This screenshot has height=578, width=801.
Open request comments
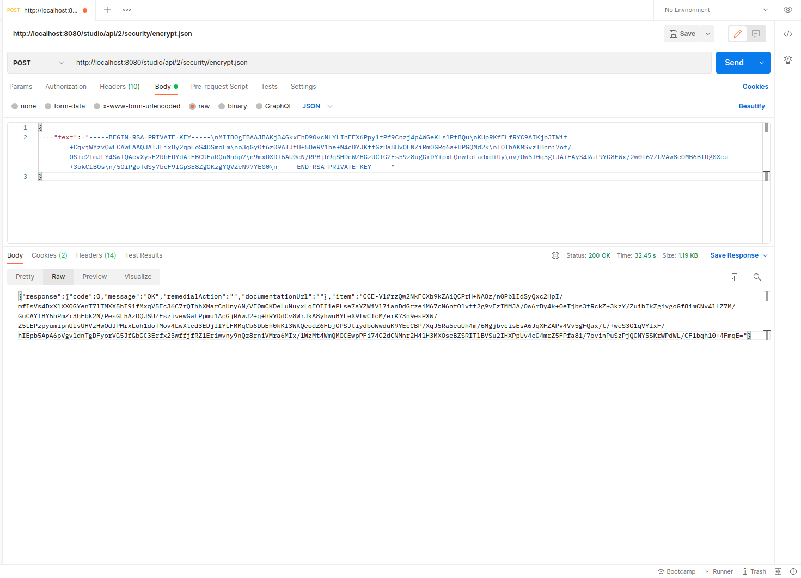tap(756, 33)
